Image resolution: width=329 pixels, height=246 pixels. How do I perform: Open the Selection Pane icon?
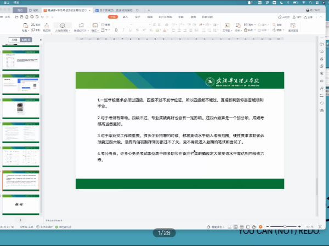293,26
